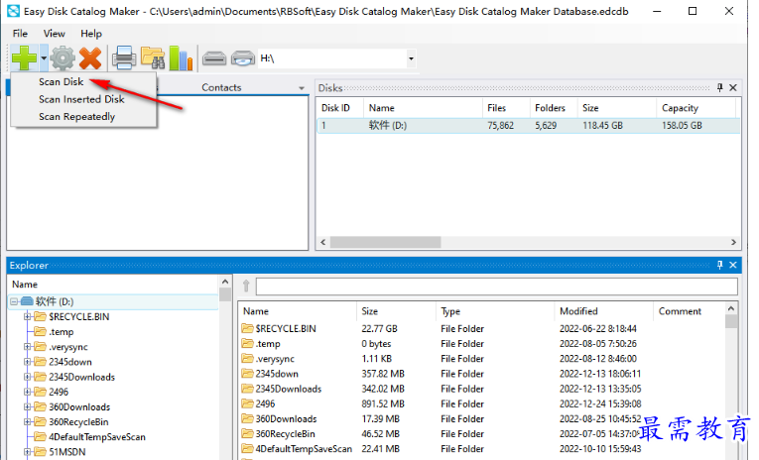Expand the 51MSDN tree node
This screenshot has width=759, height=460.
click(x=28, y=452)
